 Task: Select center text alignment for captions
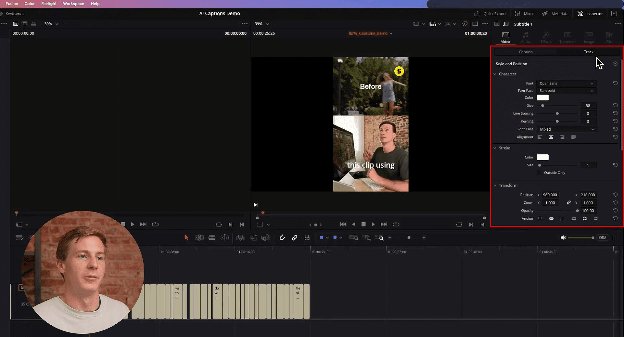tap(551, 137)
